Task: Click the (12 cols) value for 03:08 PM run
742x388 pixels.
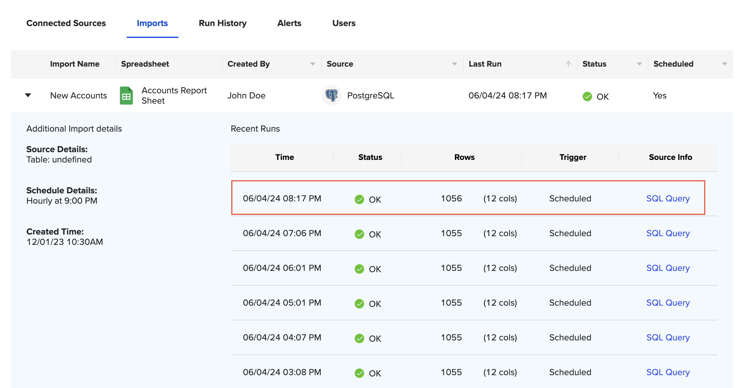Action: click(500, 372)
